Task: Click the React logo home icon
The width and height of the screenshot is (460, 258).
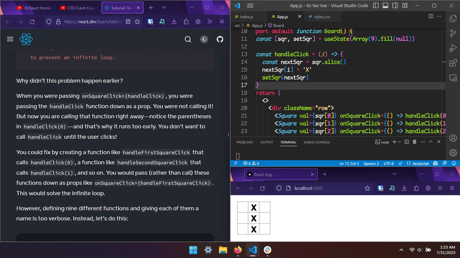Action: [26, 39]
